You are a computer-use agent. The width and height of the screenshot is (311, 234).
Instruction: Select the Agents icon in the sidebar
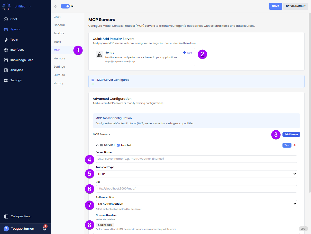(6, 29)
